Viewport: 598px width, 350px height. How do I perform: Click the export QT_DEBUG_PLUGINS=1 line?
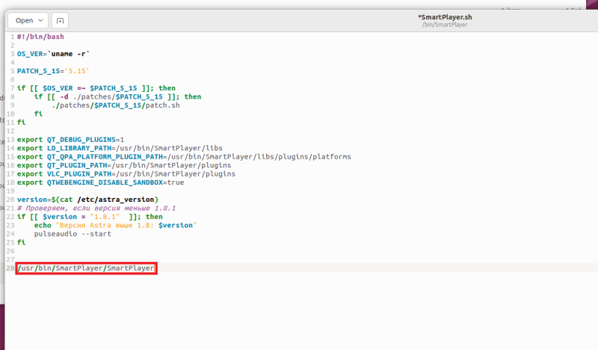70,139
